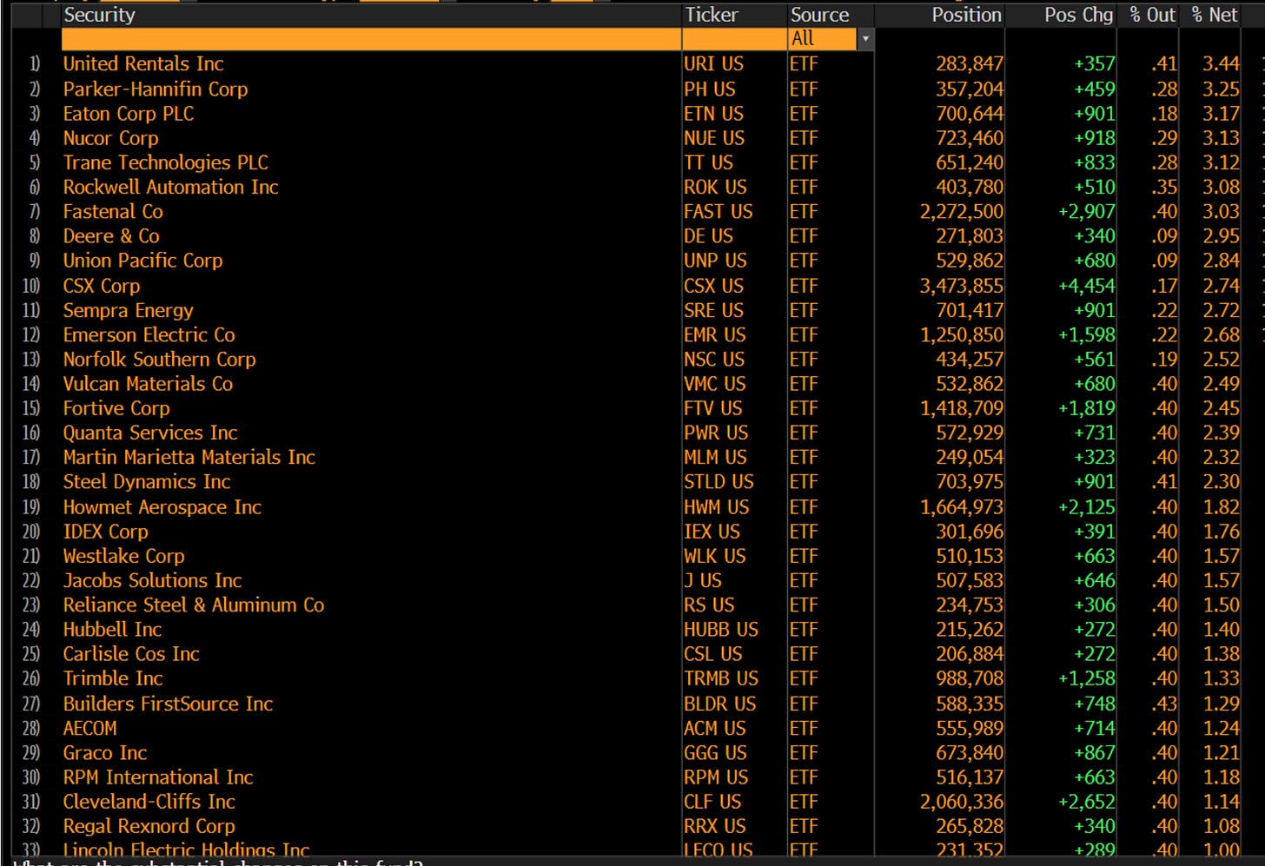The image size is (1265, 866).
Task: Open Union Pacific Corp entry
Action: pyautogui.click(x=143, y=261)
